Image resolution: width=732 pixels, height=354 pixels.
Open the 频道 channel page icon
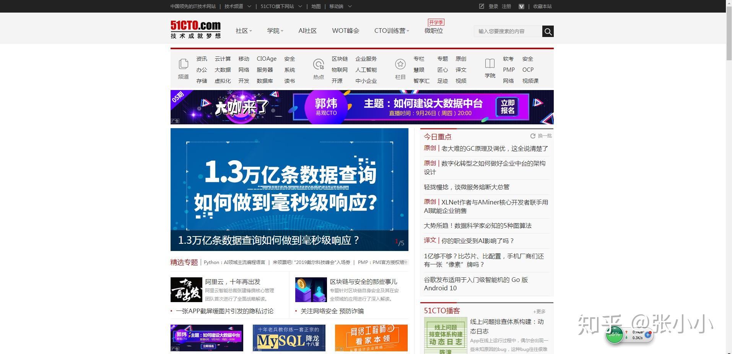[x=184, y=64]
